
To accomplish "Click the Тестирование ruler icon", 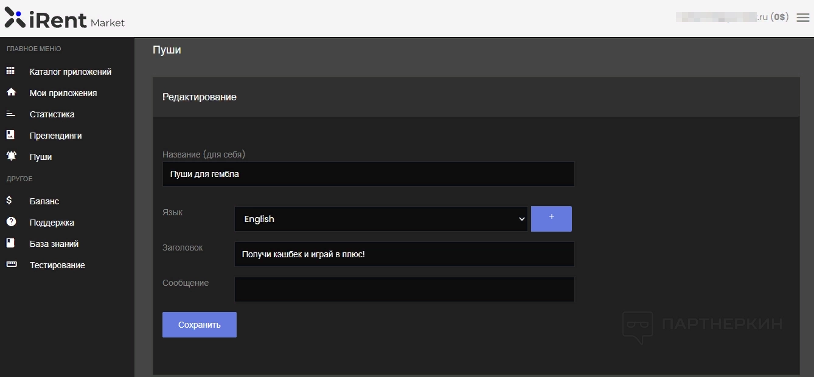I will tap(10, 265).
